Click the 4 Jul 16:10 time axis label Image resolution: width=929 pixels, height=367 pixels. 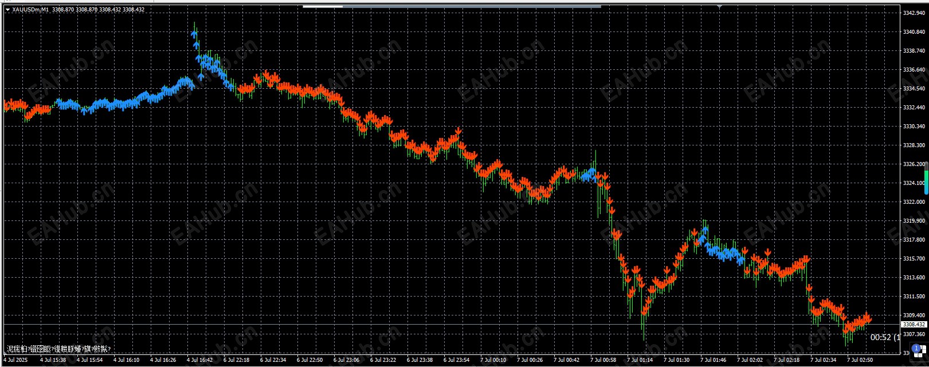coord(126,360)
